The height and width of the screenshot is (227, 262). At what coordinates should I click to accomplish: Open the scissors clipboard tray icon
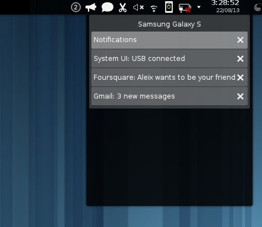click(x=122, y=8)
